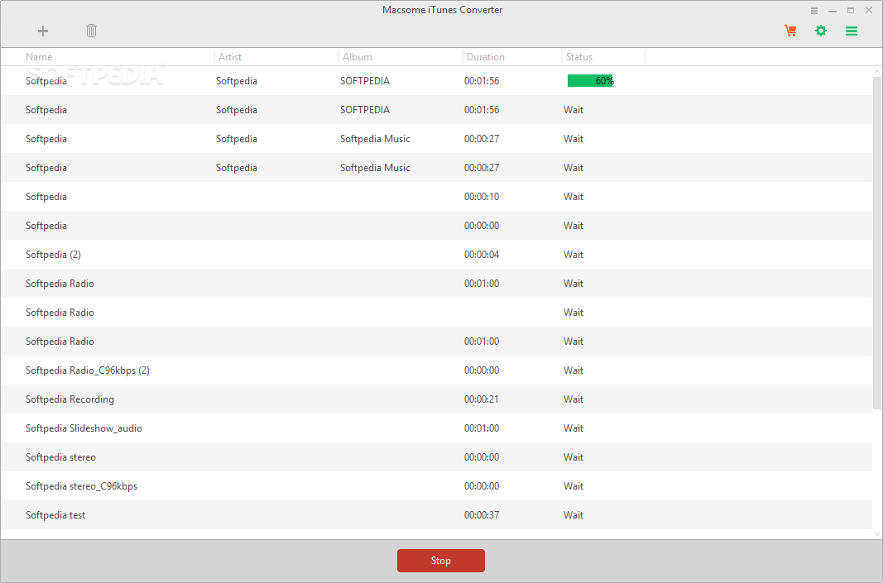Select the Softpedia Recording row

tap(436, 399)
